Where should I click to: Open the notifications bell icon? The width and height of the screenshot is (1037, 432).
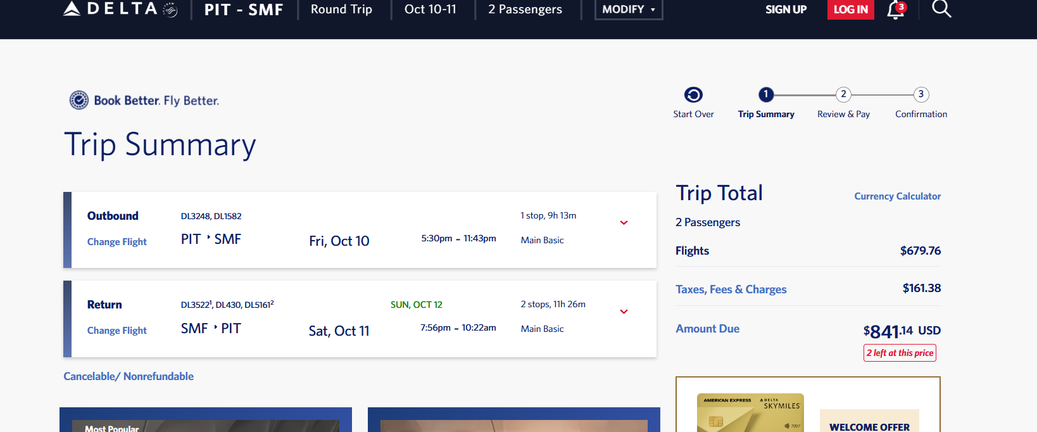point(895,10)
